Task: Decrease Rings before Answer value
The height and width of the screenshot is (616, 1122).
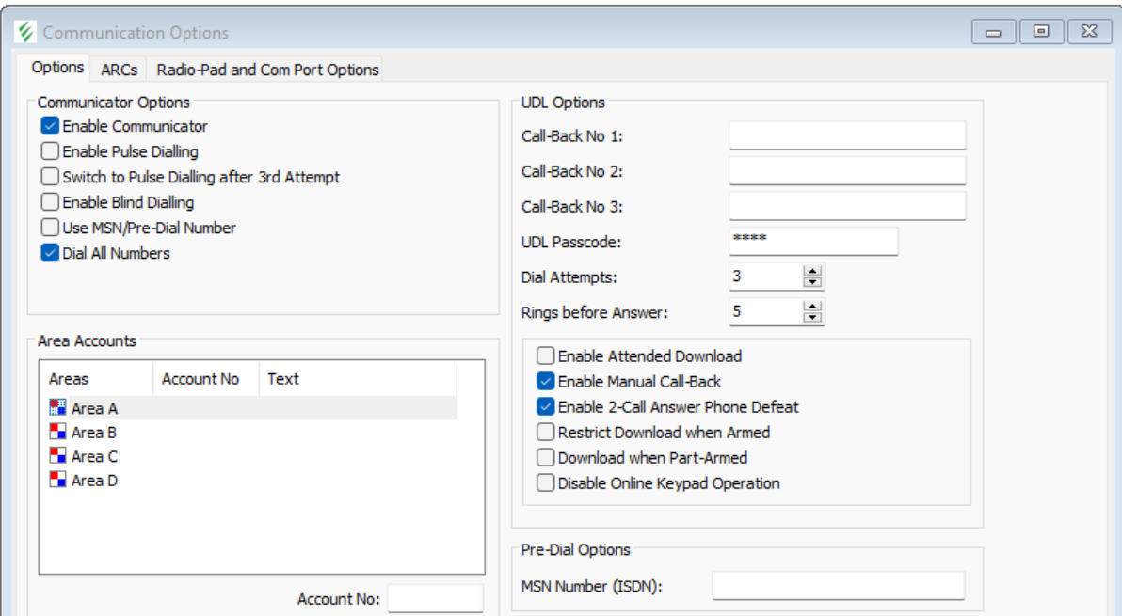Action: click(812, 317)
